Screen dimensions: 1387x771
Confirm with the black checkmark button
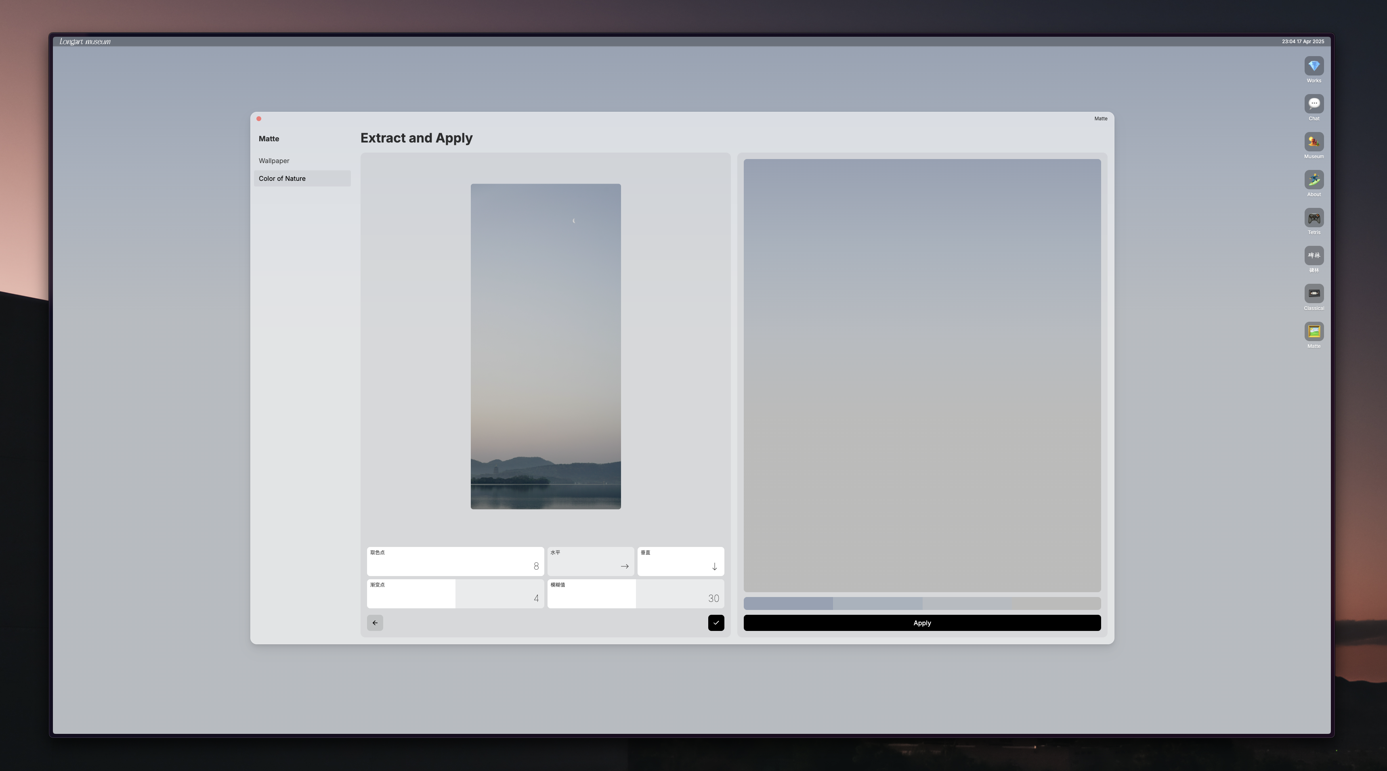pyautogui.click(x=716, y=623)
